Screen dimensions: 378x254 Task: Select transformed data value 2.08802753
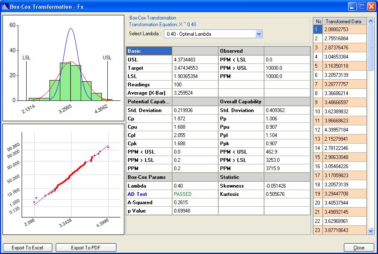pyautogui.click(x=344, y=29)
